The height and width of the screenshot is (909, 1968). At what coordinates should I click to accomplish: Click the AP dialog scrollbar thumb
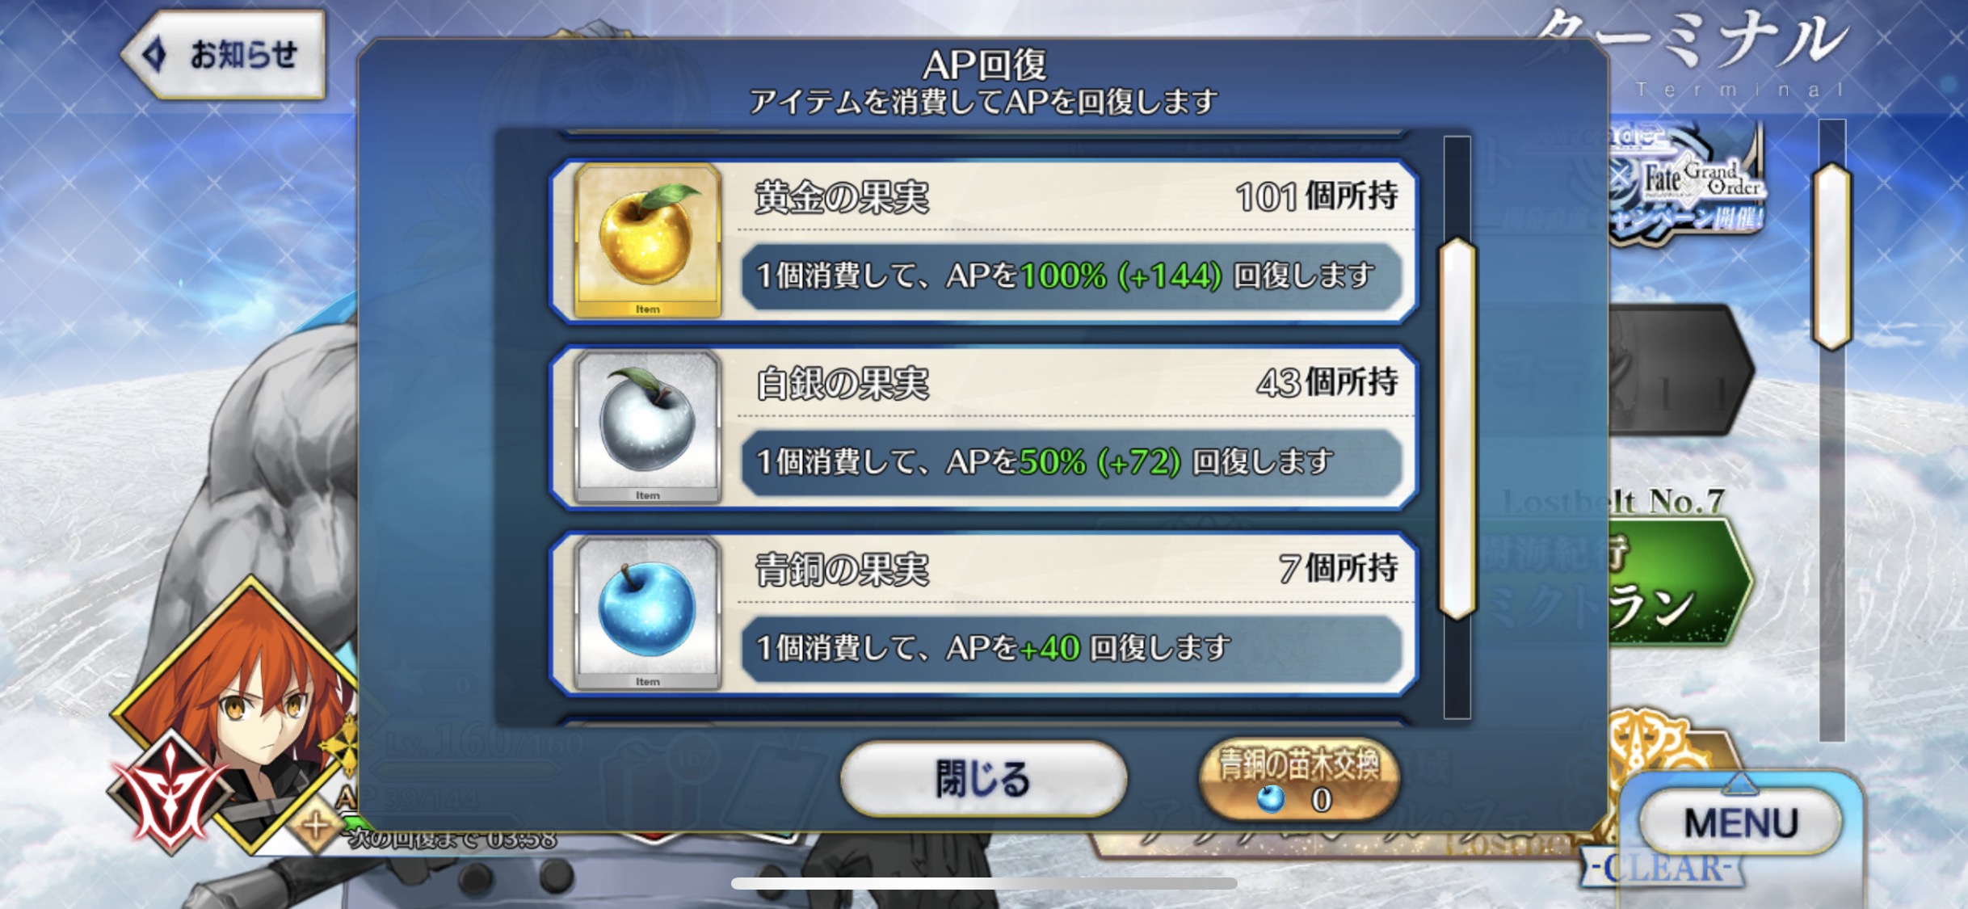pyautogui.click(x=1457, y=429)
